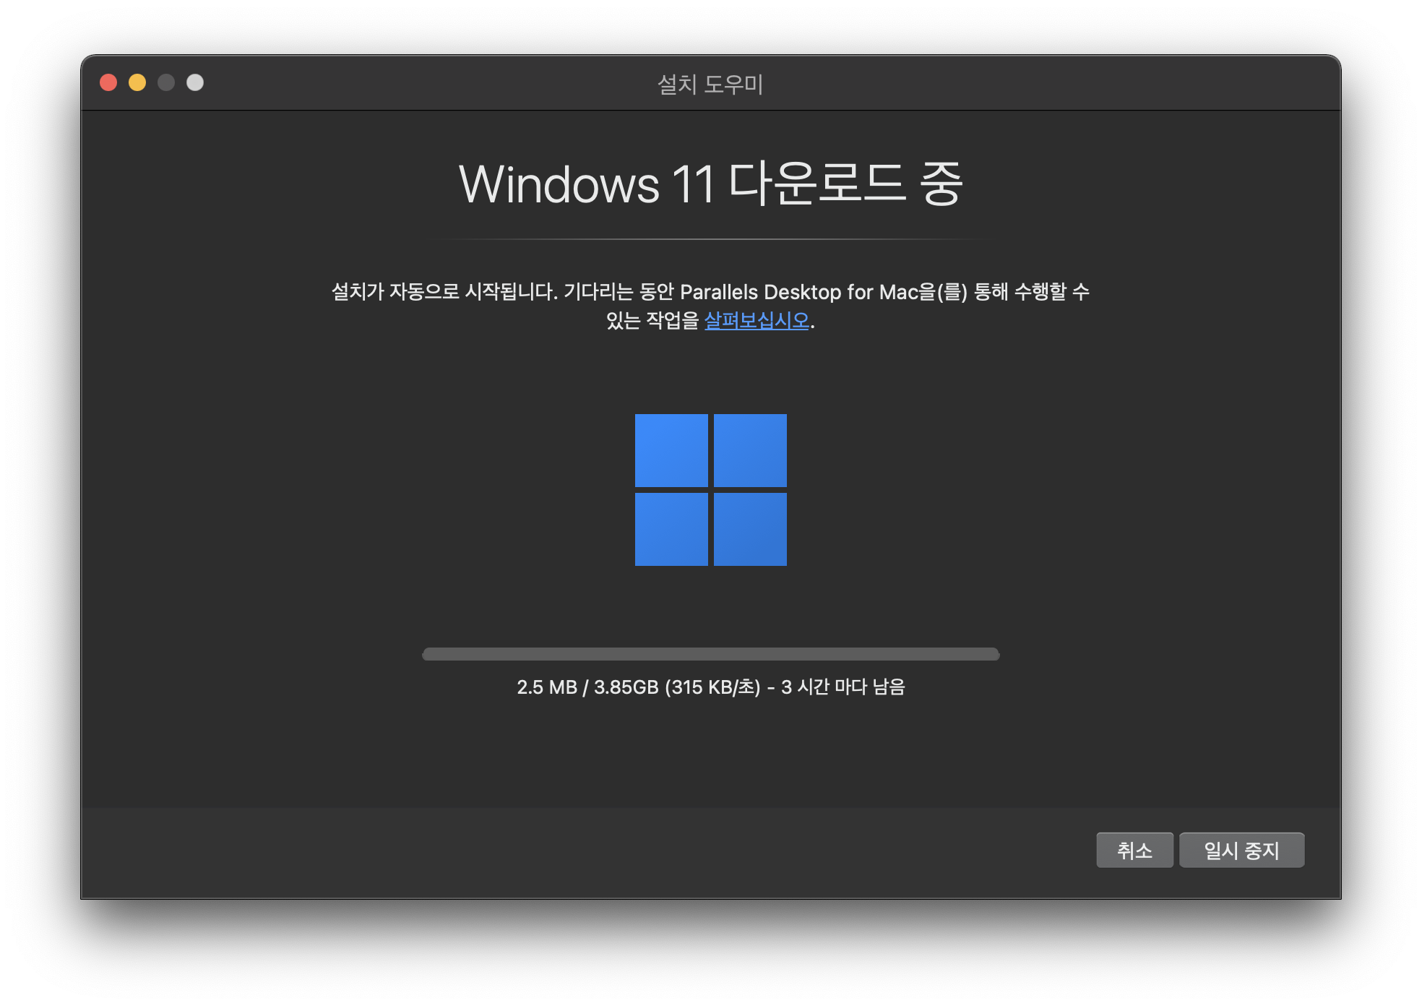Click the 315 KB/초 download speed text
Image resolution: width=1422 pixels, height=1006 pixels.
(x=712, y=687)
